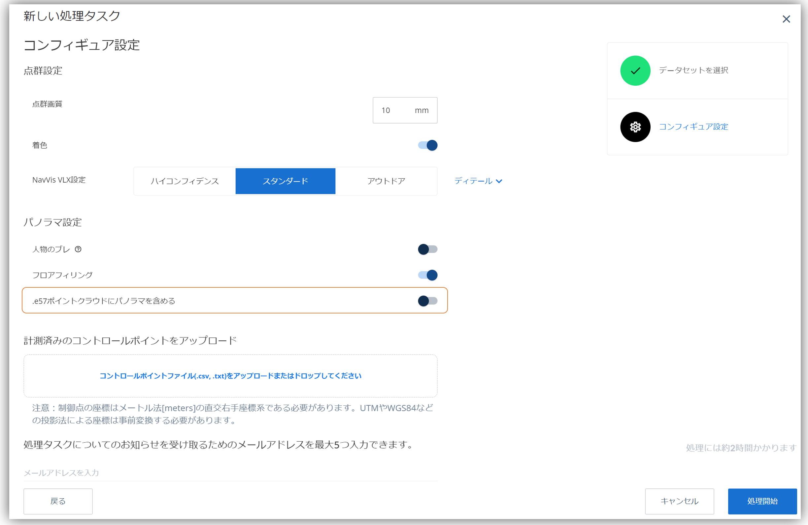This screenshot has width=808, height=525.
Task: Switch to the アウトドア preset
Action: click(386, 181)
